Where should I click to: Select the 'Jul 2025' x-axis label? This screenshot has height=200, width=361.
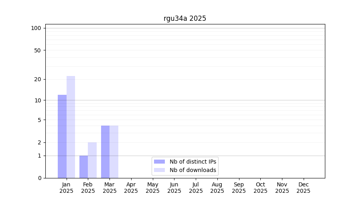pyautogui.click(x=196, y=188)
